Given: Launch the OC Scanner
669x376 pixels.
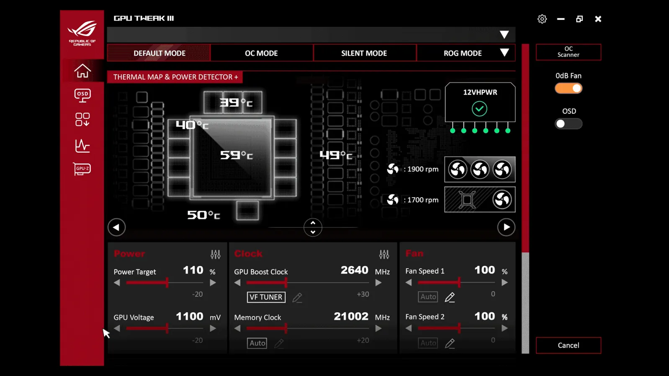Looking at the screenshot, I should (569, 52).
